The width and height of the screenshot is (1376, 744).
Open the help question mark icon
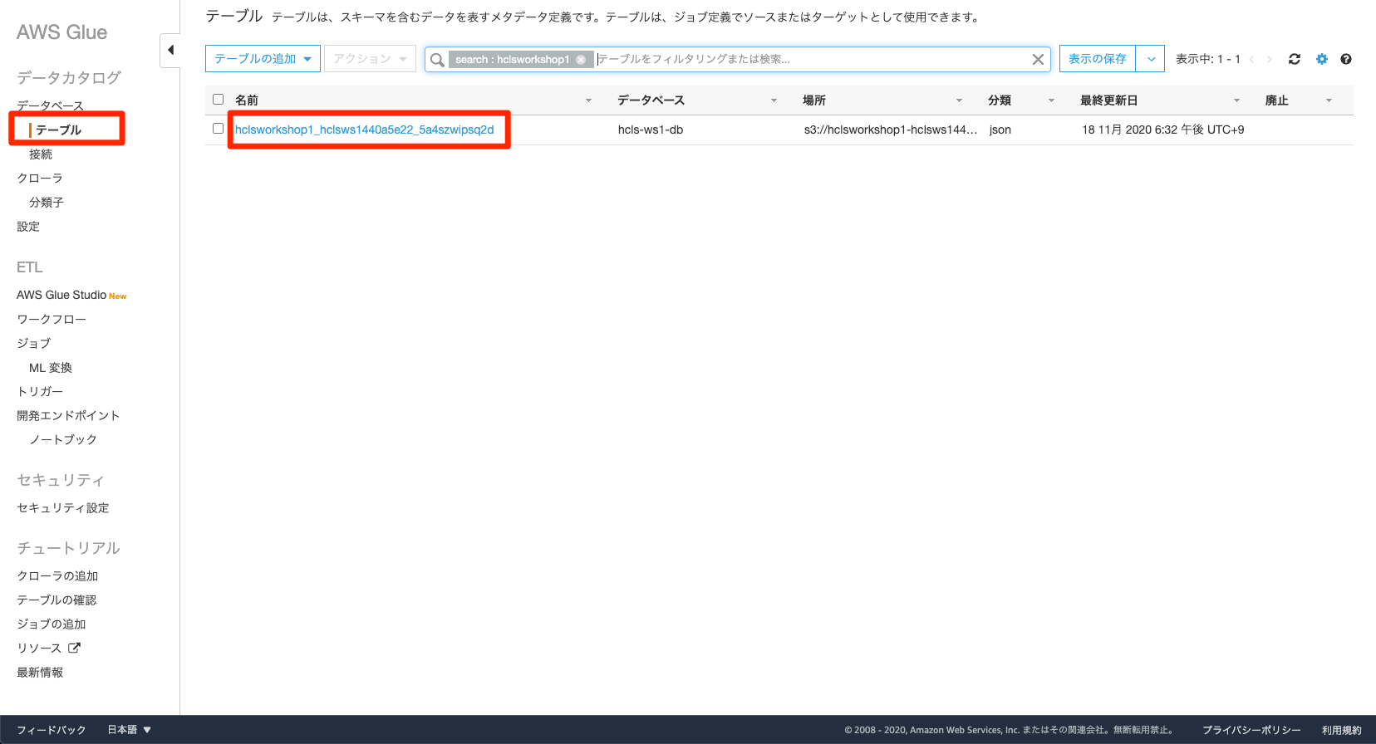[x=1346, y=59]
